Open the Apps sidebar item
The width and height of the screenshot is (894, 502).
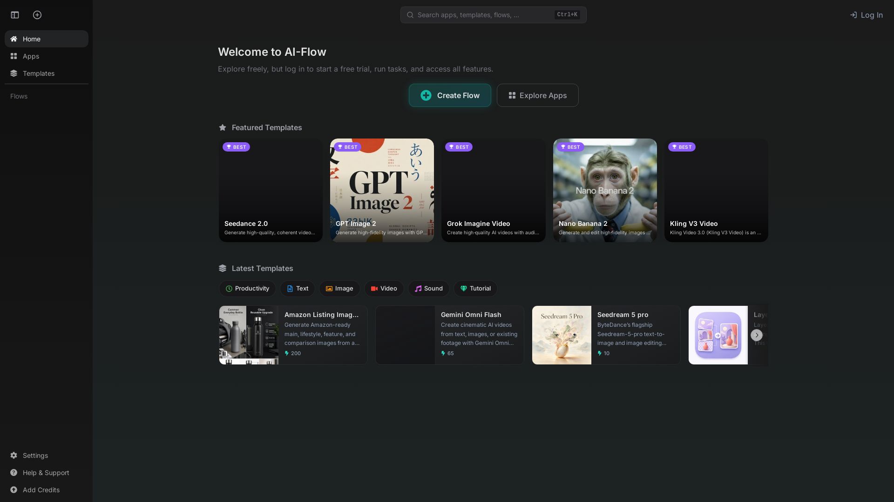point(47,56)
